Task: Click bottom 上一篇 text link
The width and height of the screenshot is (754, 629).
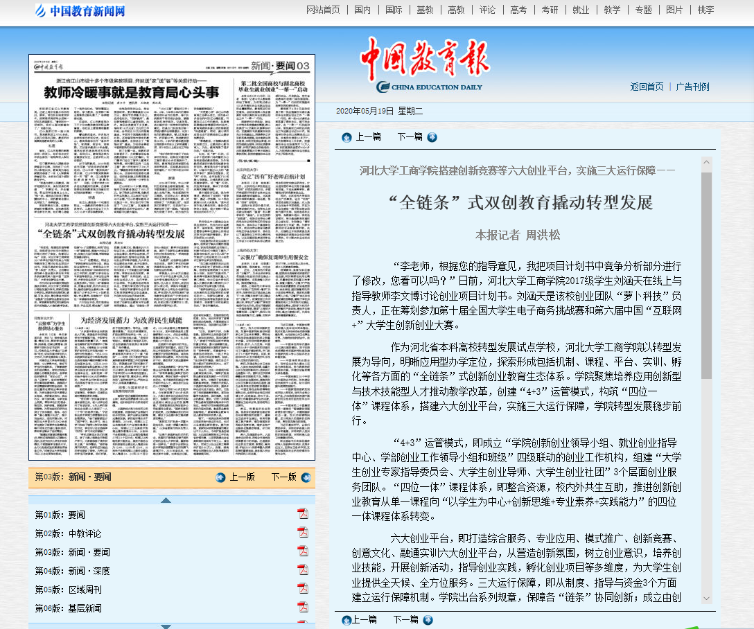Action: (364, 620)
